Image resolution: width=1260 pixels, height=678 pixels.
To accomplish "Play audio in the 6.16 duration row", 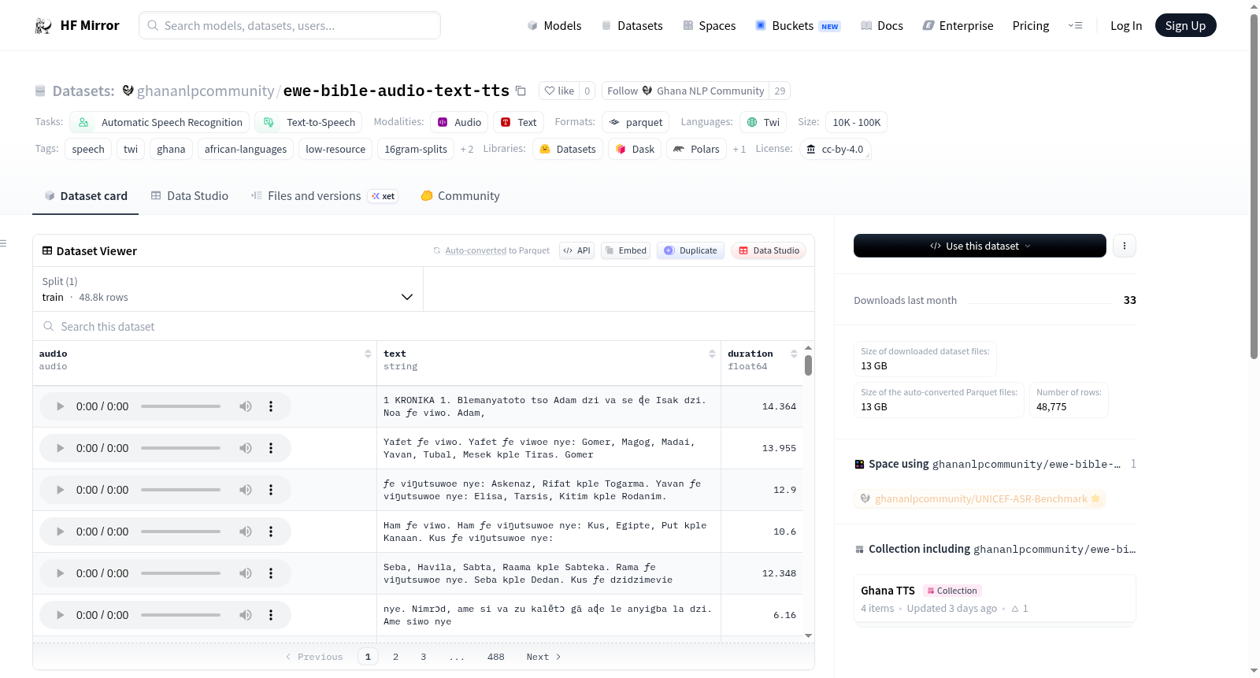I will pyautogui.click(x=60, y=615).
